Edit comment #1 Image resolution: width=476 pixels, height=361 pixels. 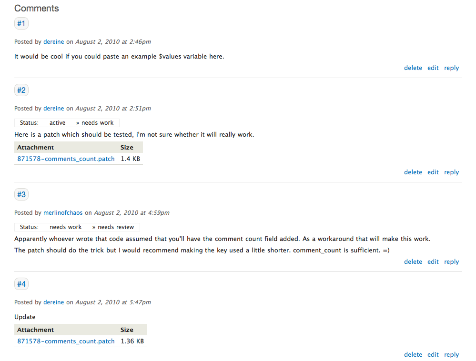433,68
